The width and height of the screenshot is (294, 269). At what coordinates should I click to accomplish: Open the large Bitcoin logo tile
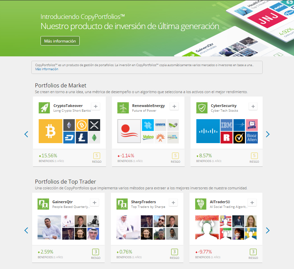click(x=50, y=131)
